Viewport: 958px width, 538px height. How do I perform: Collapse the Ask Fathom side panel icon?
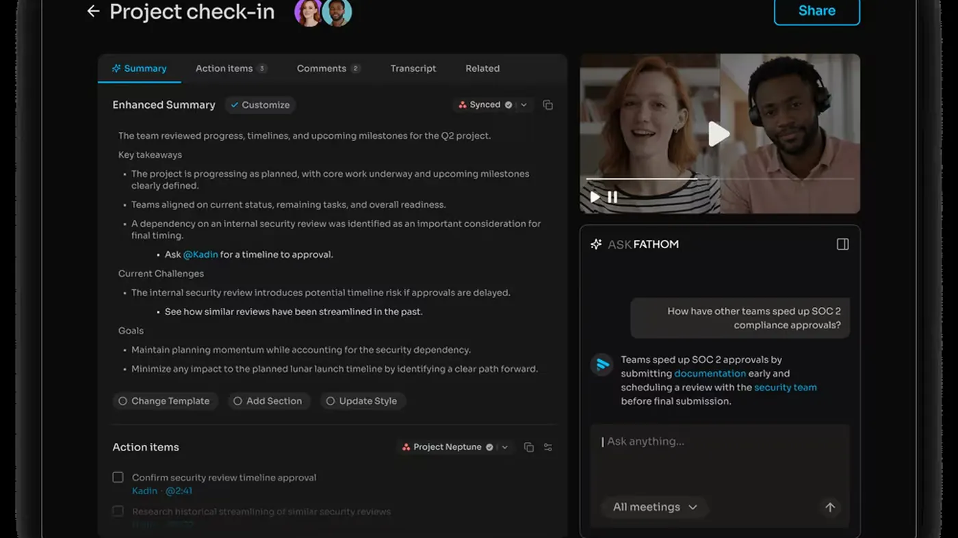(x=842, y=244)
